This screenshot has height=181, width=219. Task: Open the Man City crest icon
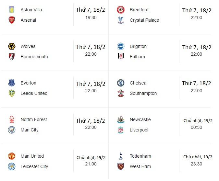coord(12,130)
